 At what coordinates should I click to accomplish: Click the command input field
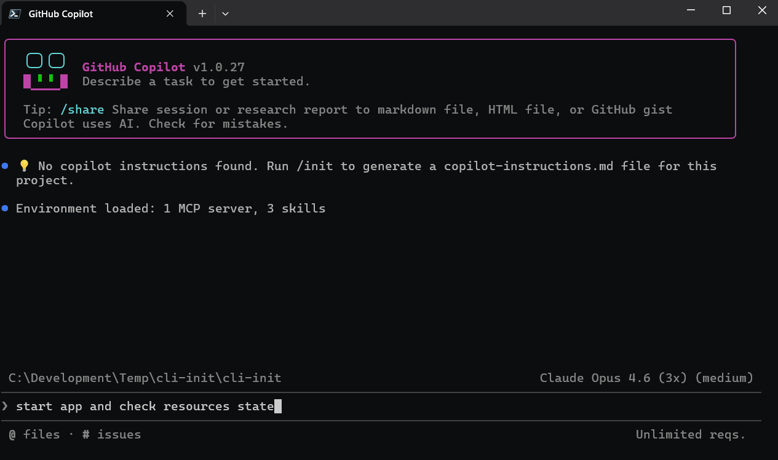(x=369, y=406)
